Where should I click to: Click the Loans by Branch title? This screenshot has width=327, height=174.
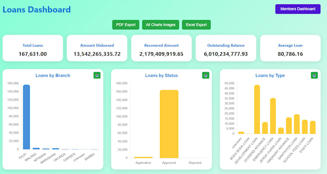[53, 75]
